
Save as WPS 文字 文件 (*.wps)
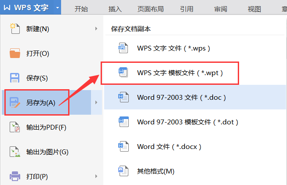pyautogui.click(x=195, y=48)
